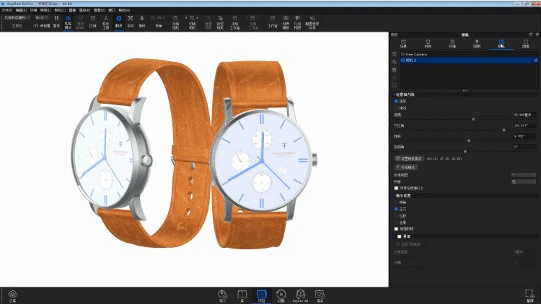541x304 pixels.
Task: Click the Screenshot icon at bottom right
Action: [530, 296]
